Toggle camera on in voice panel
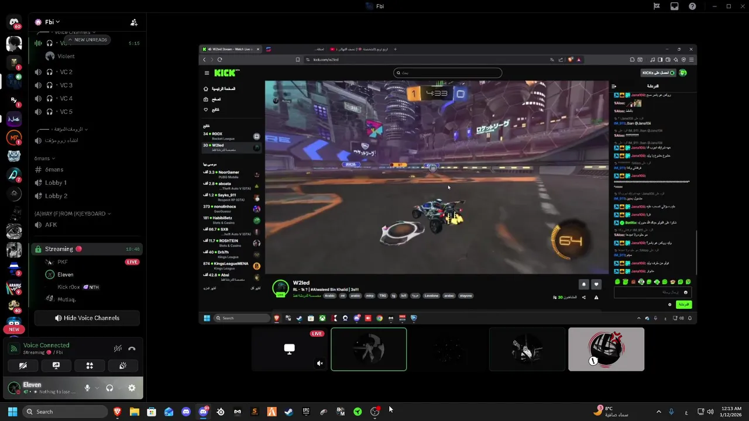Viewport: 749px width, 421px height. point(23,365)
